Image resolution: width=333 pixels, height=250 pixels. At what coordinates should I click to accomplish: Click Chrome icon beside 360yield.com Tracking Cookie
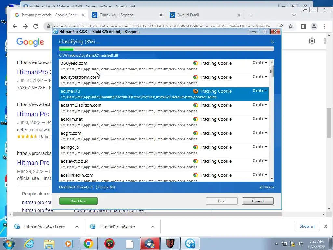(195, 63)
